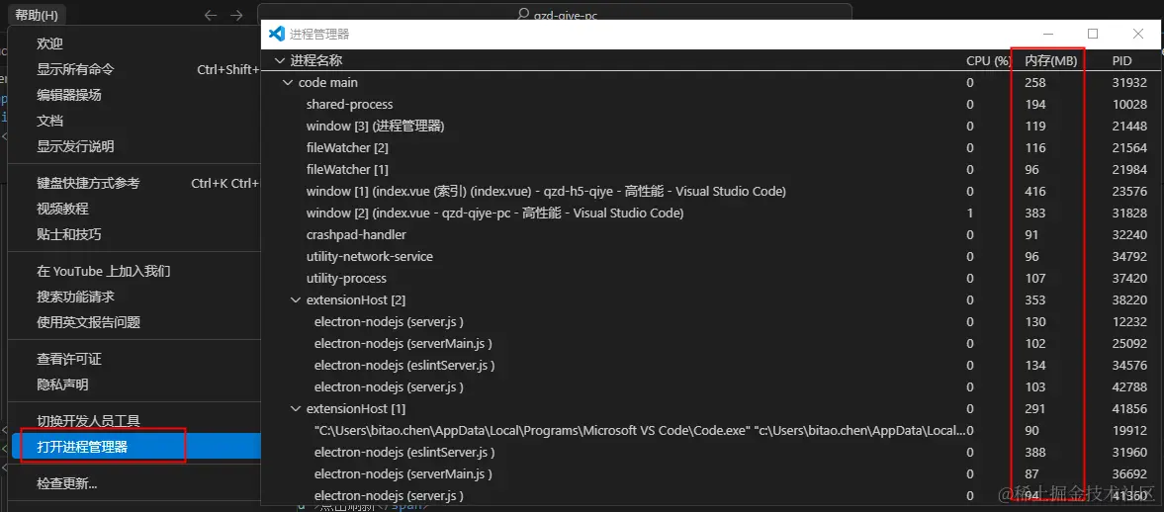
Task: Collapse the code main process tree
Action: 287,82
